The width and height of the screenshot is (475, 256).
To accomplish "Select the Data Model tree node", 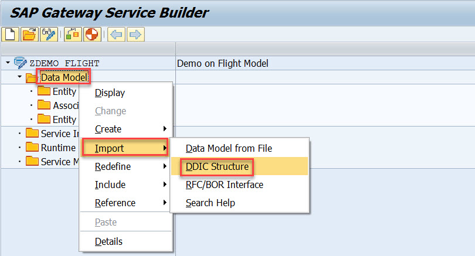I will (x=65, y=77).
